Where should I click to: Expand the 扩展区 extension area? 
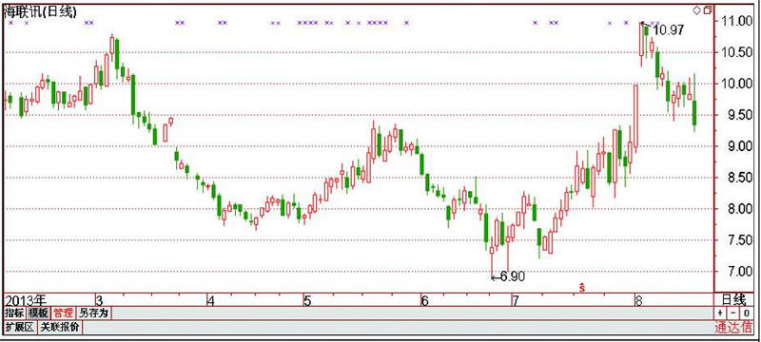pyautogui.click(x=20, y=328)
